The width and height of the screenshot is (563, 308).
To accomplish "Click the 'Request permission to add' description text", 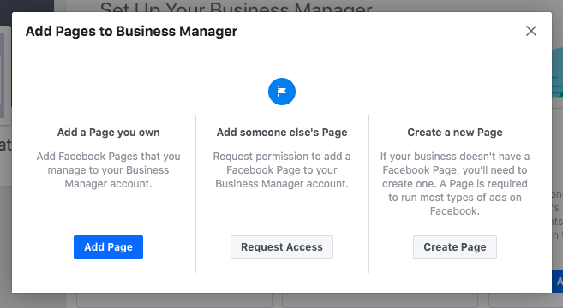I will [x=282, y=170].
